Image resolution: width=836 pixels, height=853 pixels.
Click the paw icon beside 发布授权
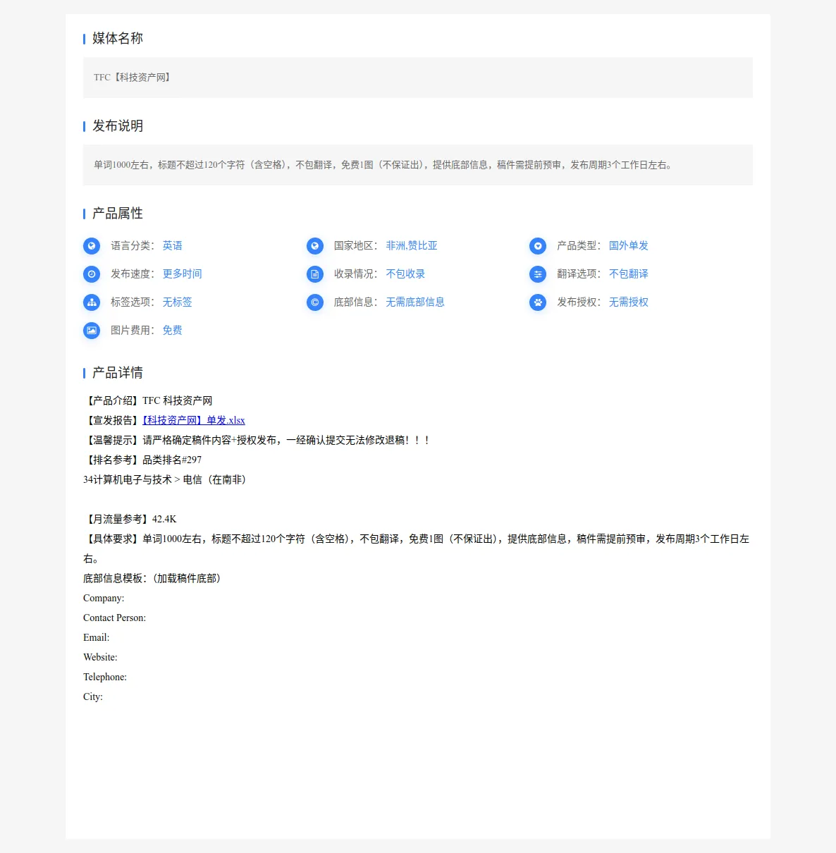tap(538, 302)
